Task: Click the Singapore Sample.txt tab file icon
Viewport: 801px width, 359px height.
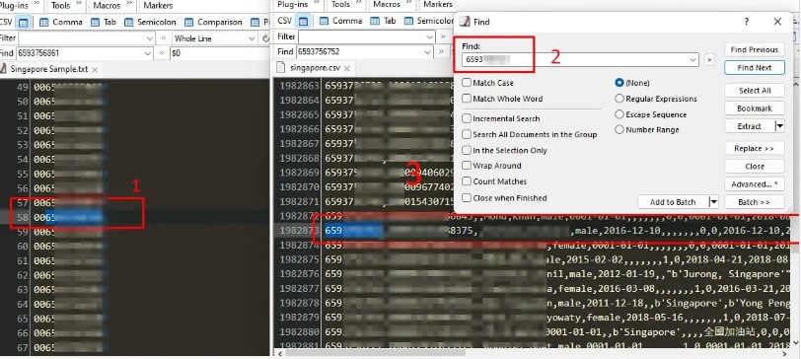Action: pos(4,69)
